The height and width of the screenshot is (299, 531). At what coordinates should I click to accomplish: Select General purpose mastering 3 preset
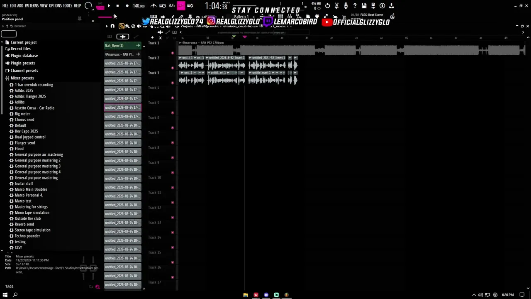click(37, 166)
